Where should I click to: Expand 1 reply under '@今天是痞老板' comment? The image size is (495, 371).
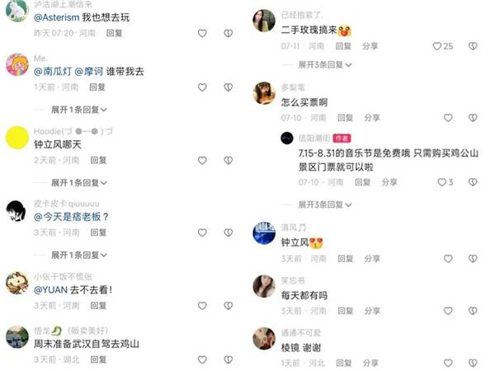[x=79, y=255]
